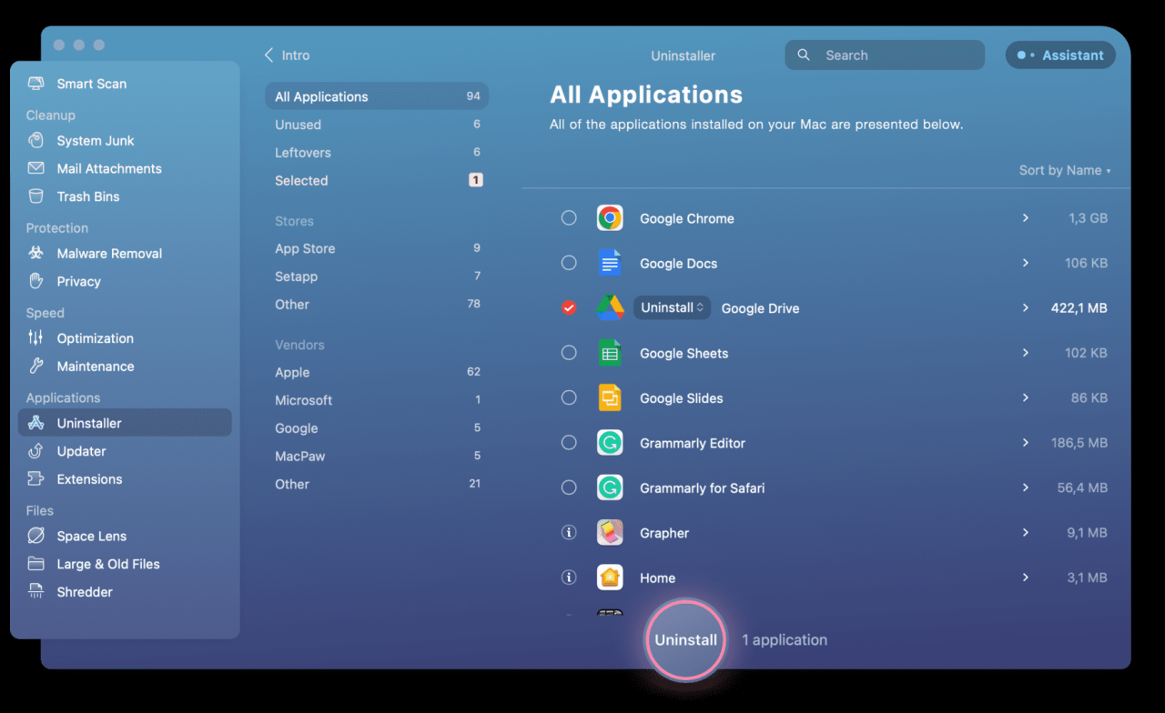Click the Uninstaller sidebar icon
This screenshot has height=713, width=1165.
click(36, 423)
